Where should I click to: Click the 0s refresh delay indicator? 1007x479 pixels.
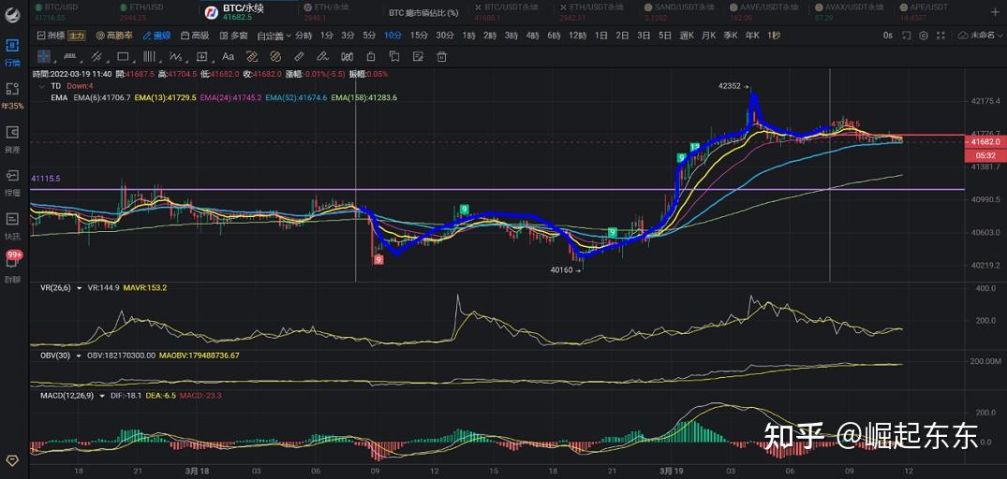point(887,36)
